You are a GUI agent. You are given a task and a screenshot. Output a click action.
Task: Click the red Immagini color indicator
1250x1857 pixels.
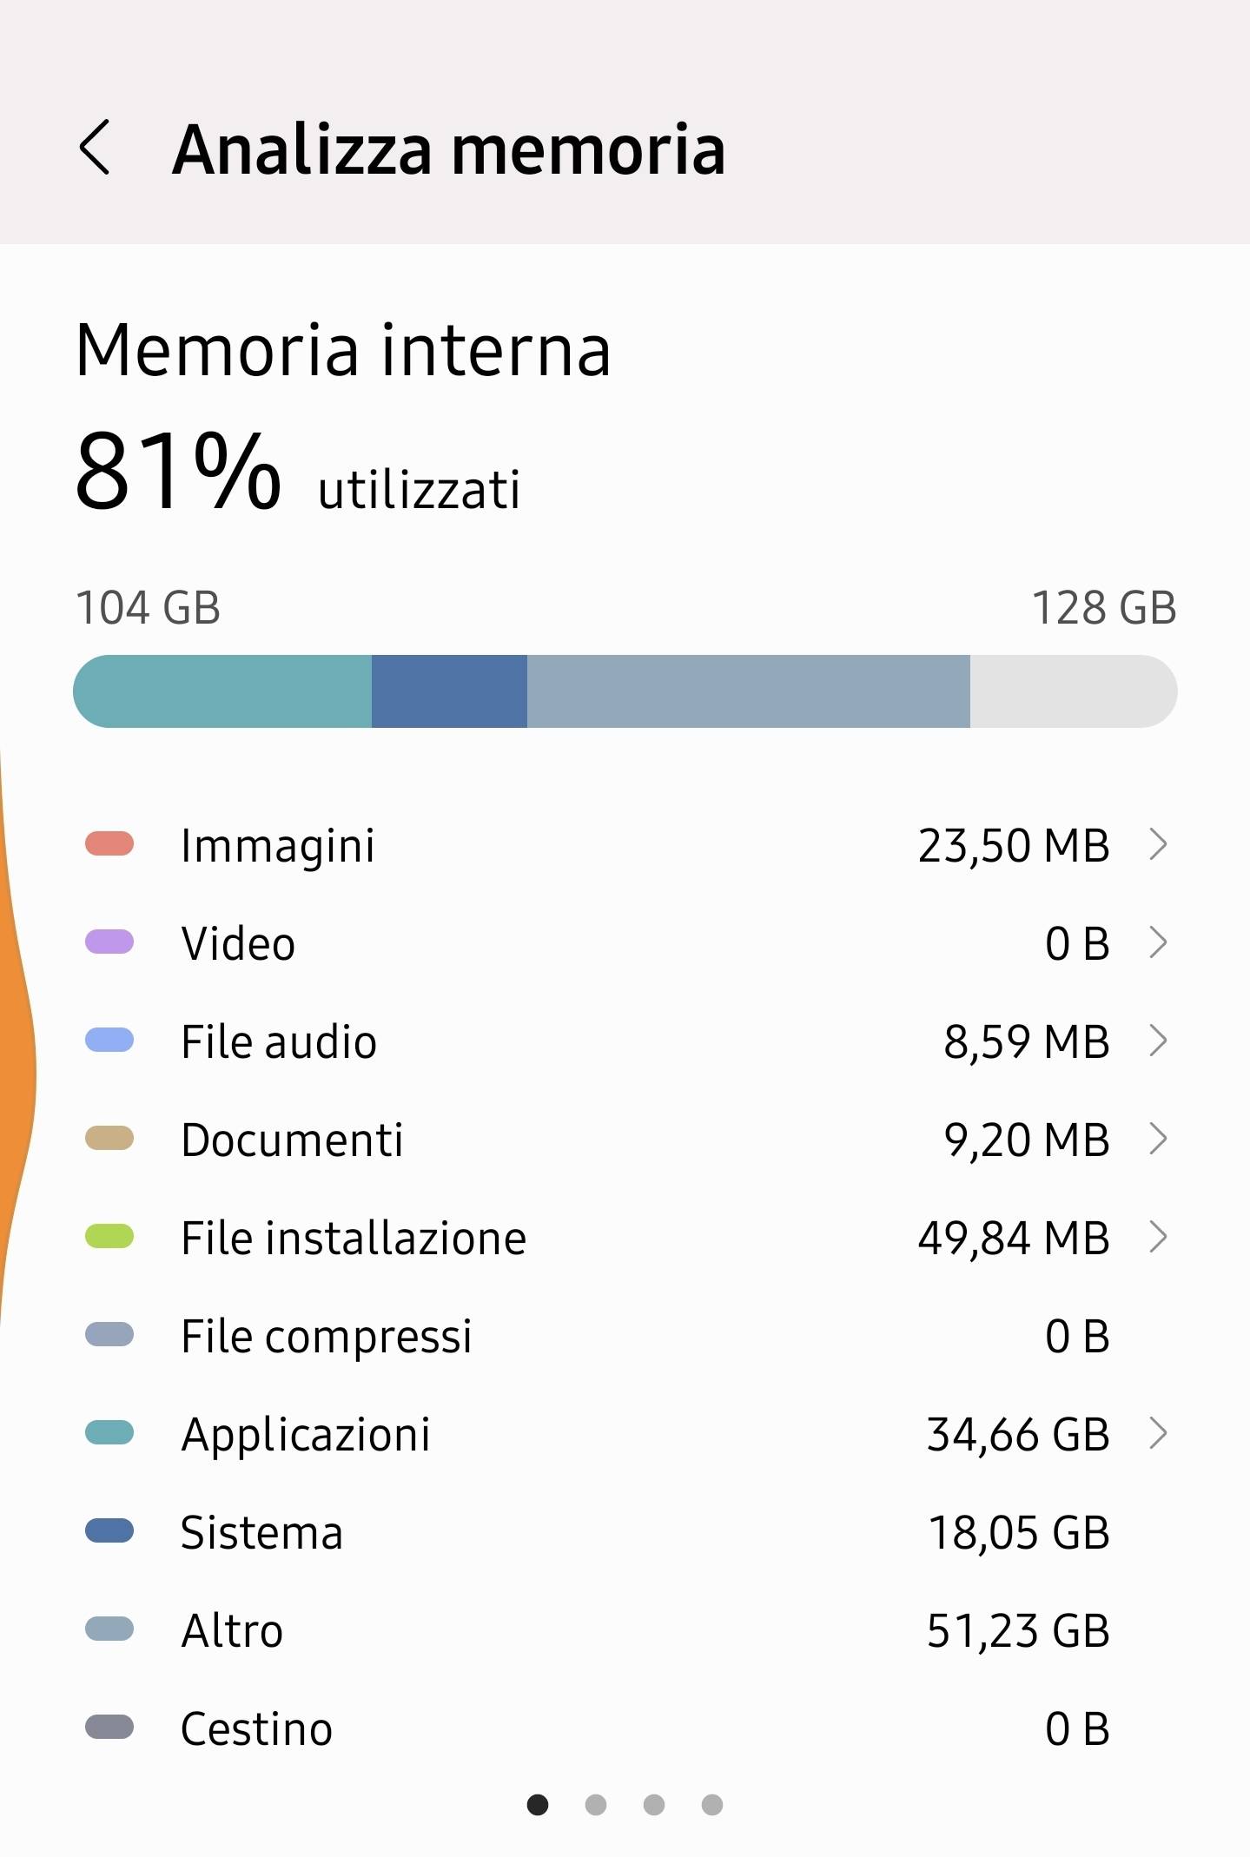(109, 844)
